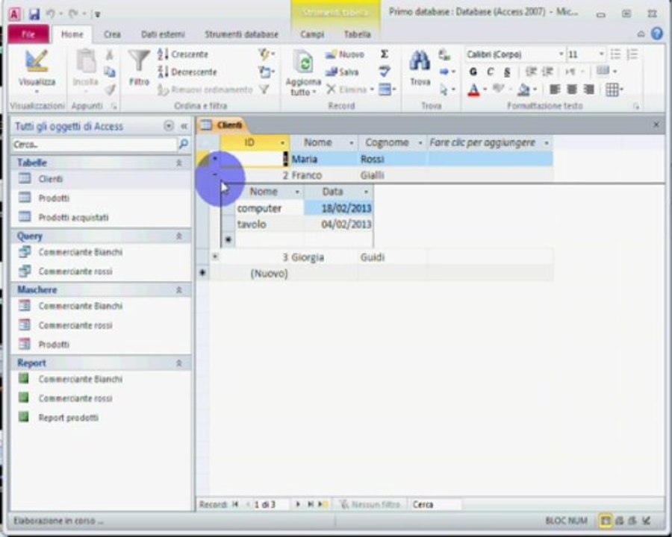Screen dimensions: 672x537
Task: Click the Cerca search box in navigation pane
Action: coord(94,145)
